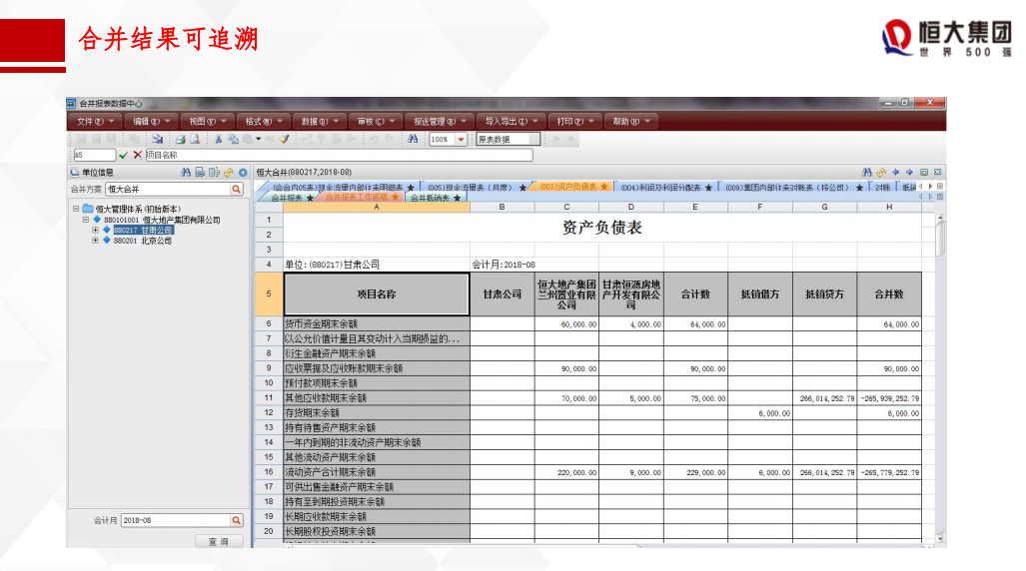Select row header 11
The height and width of the screenshot is (571, 1026).
coord(269,397)
